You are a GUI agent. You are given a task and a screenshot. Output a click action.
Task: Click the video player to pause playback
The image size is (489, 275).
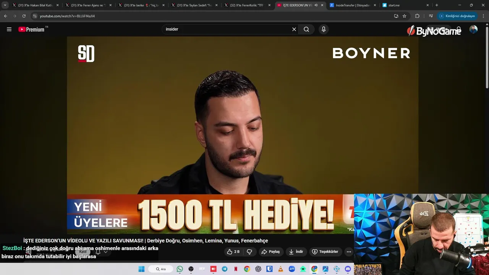[243, 115]
